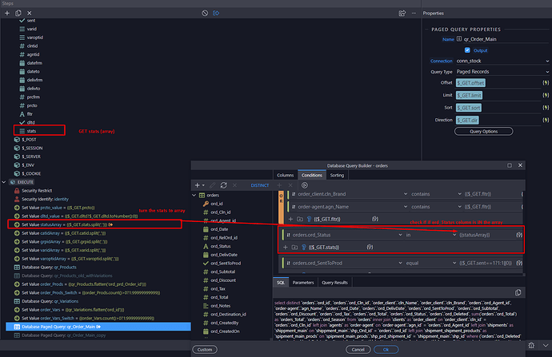Image resolution: width=552 pixels, height=357 pixels.
Task: Click the {{statusArray}} value field
Action: tap(486, 235)
